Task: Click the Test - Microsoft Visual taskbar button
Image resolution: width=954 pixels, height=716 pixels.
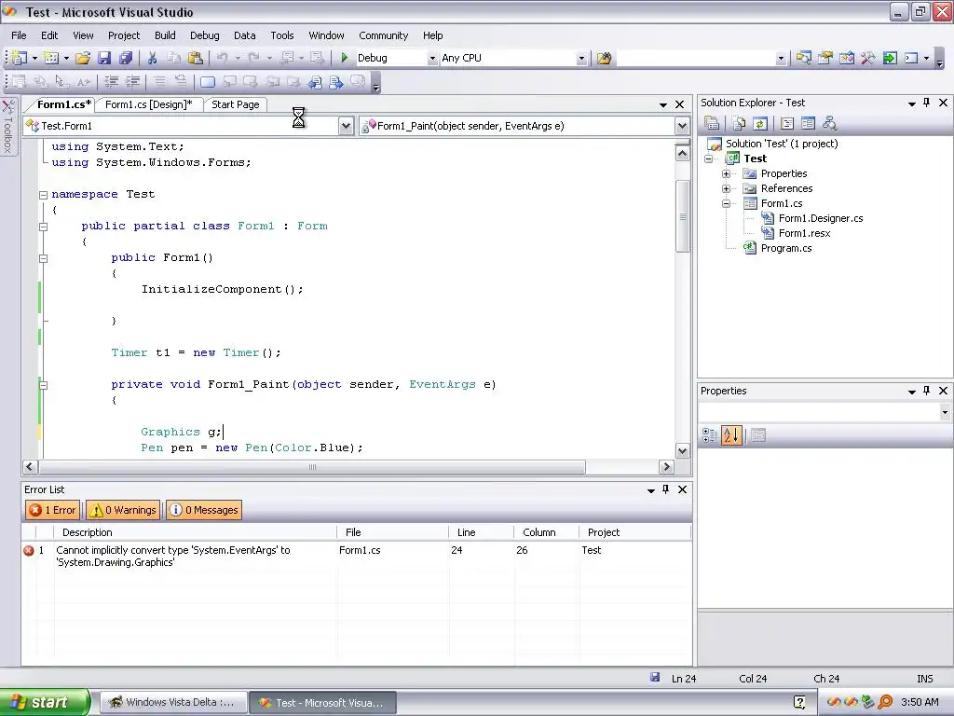Action: tap(323, 702)
